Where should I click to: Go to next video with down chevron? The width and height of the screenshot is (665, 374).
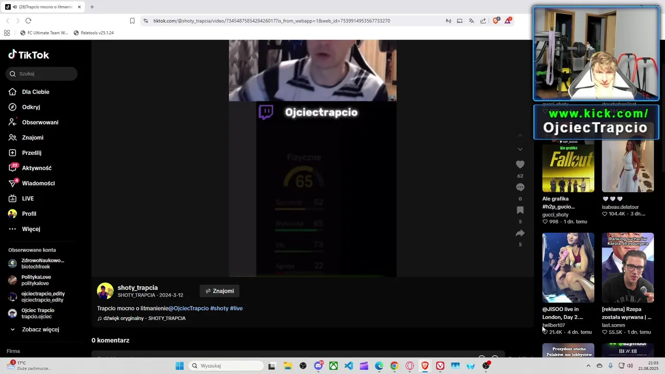click(520, 149)
